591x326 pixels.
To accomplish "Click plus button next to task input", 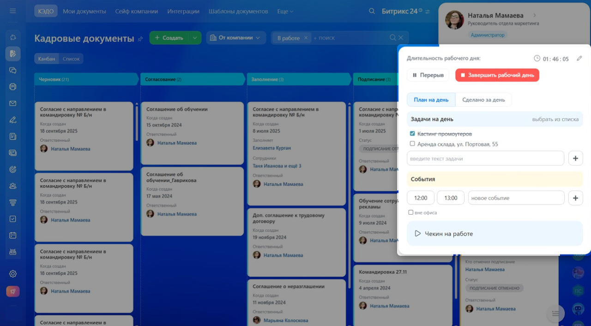I will [575, 158].
